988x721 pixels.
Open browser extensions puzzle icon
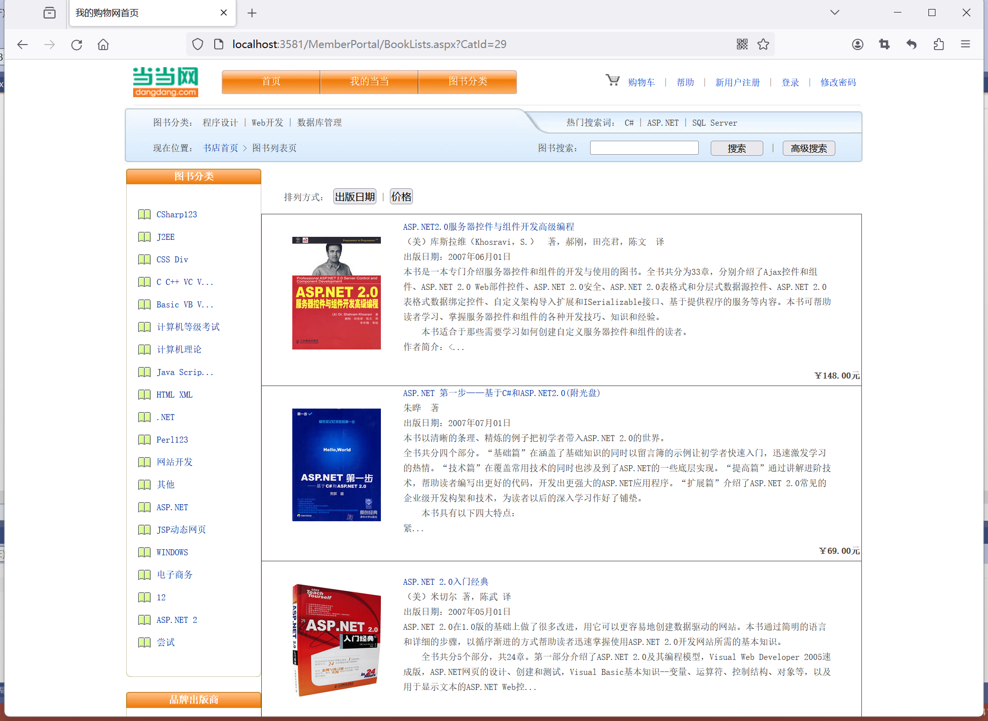pos(938,45)
